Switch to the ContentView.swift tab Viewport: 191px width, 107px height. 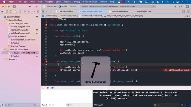tap(64, 12)
